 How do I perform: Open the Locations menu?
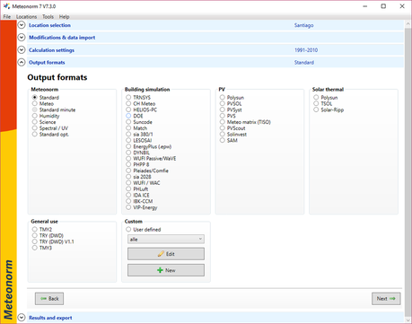pos(26,16)
